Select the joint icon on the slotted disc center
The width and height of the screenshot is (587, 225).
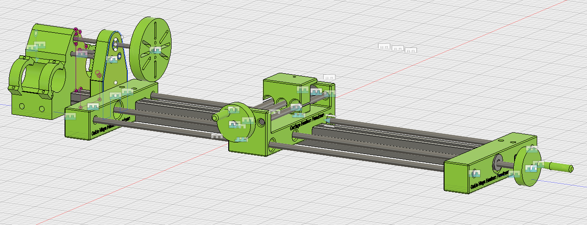point(156,51)
